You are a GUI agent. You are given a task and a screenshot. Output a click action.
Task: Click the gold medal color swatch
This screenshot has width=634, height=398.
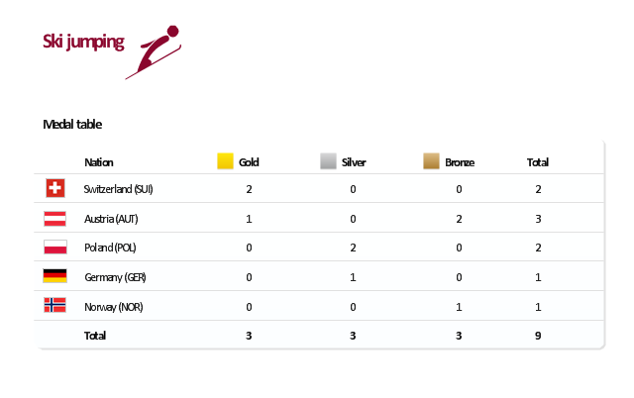(225, 161)
